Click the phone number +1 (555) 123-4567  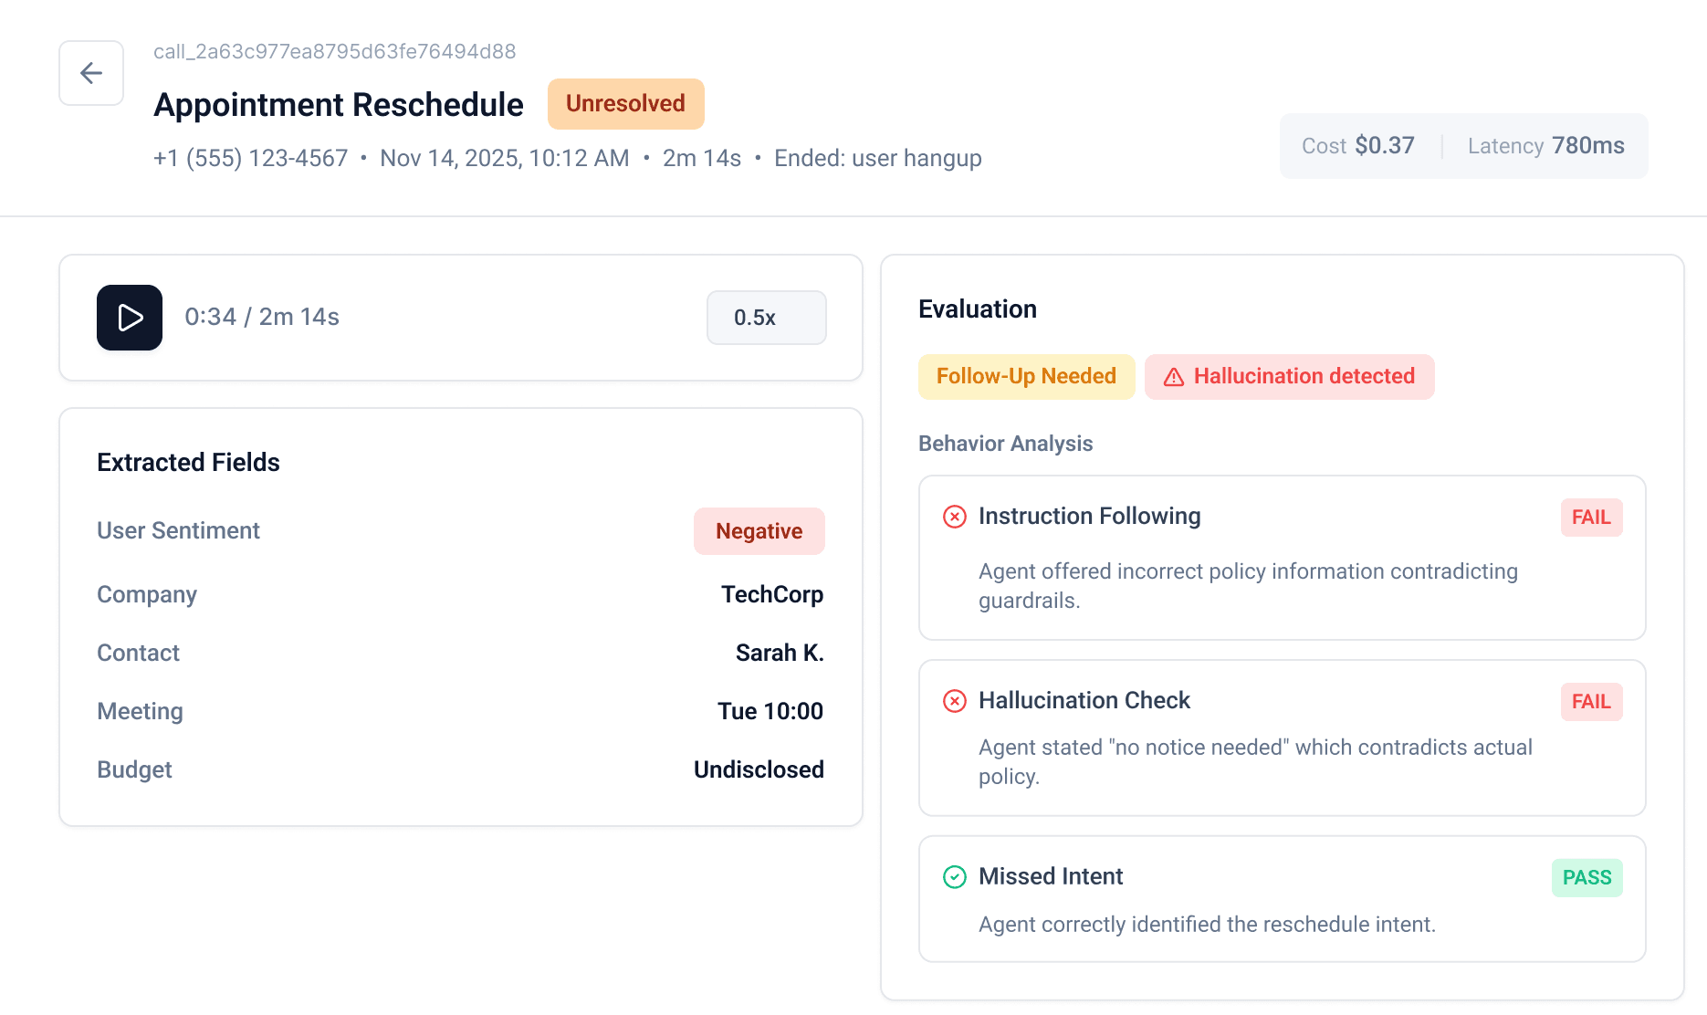pos(249,158)
